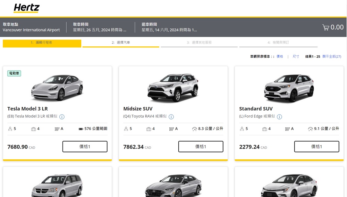Click passenger icon on Tesla Model 3 card
This screenshot has height=197, width=347.
click(10, 129)
